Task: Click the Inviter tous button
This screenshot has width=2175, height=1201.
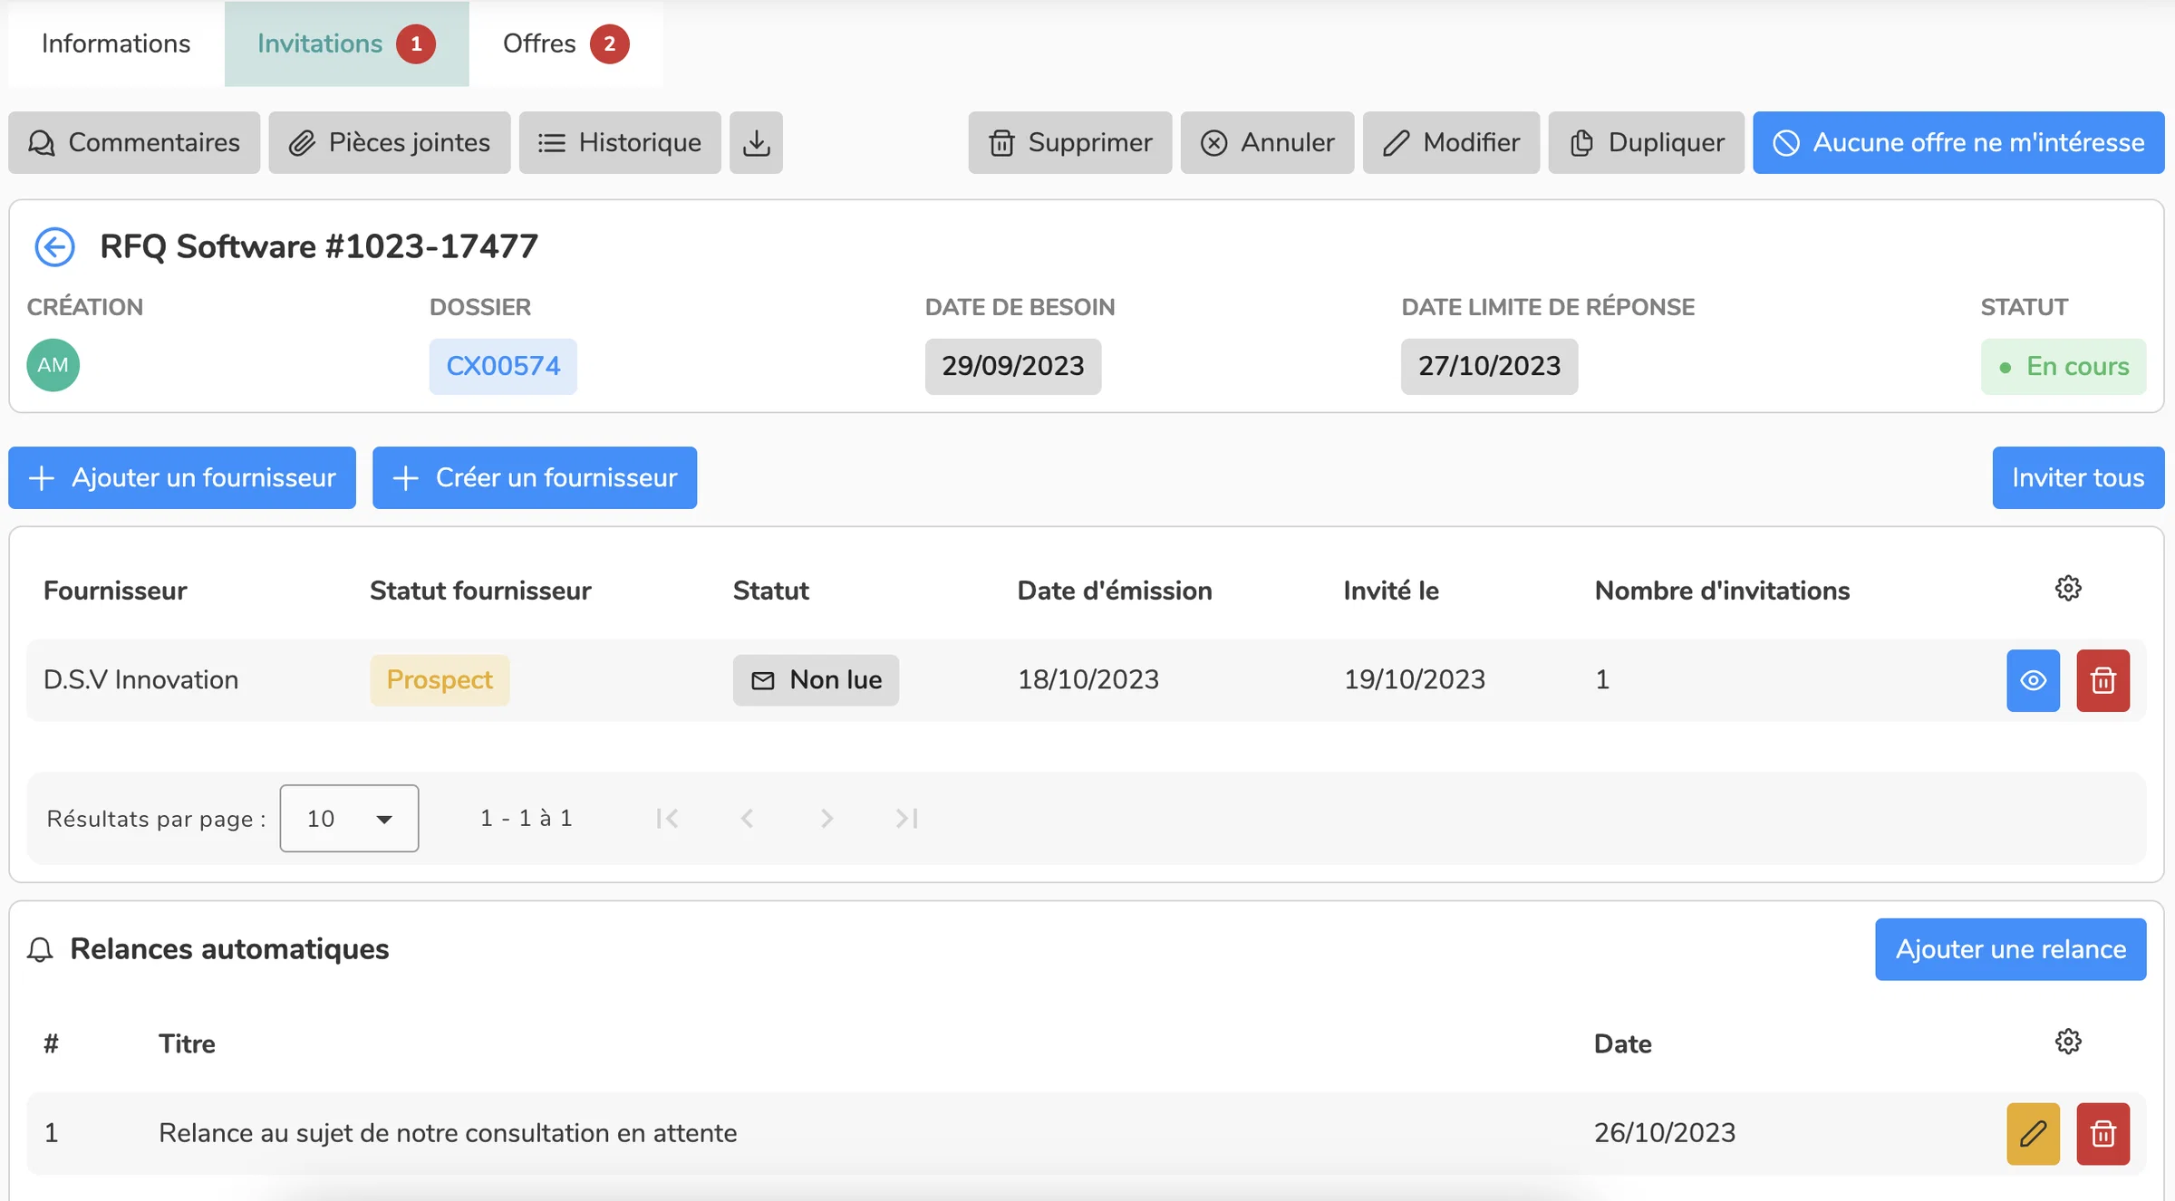Action: point(2078,477)
